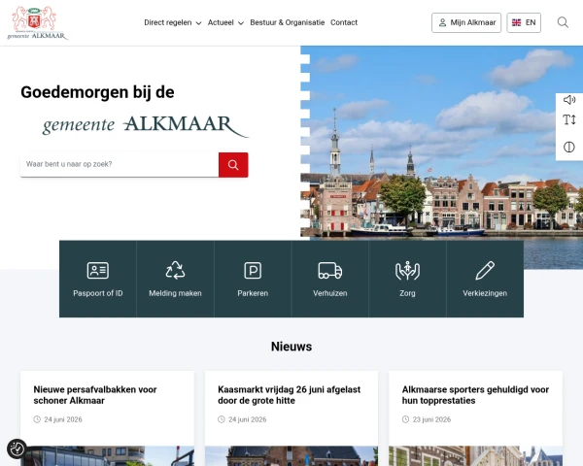Viewport: 583px width, 466px height.
Task: Open the Parkeren tile
Action: [253, 279]
